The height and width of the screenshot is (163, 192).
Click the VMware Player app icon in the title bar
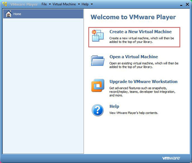pos(5,4)
